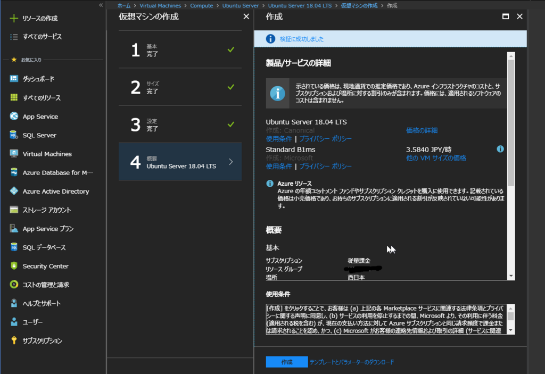Click the Security Center shield icon
Image resolution: width=545 pixels, height=374 pixels.
tap(13, 266)
